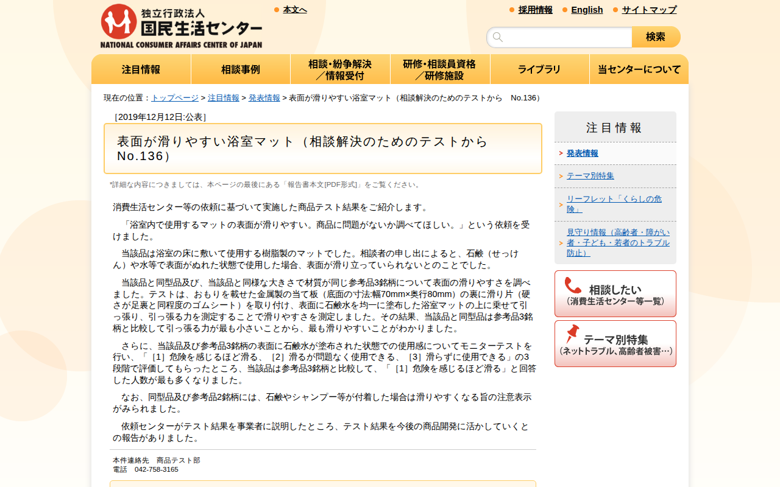Viewport: 780px width, 487px height.
Task: Click the date text 2019年12月12日:公表
Action: (x=160, y=117)
